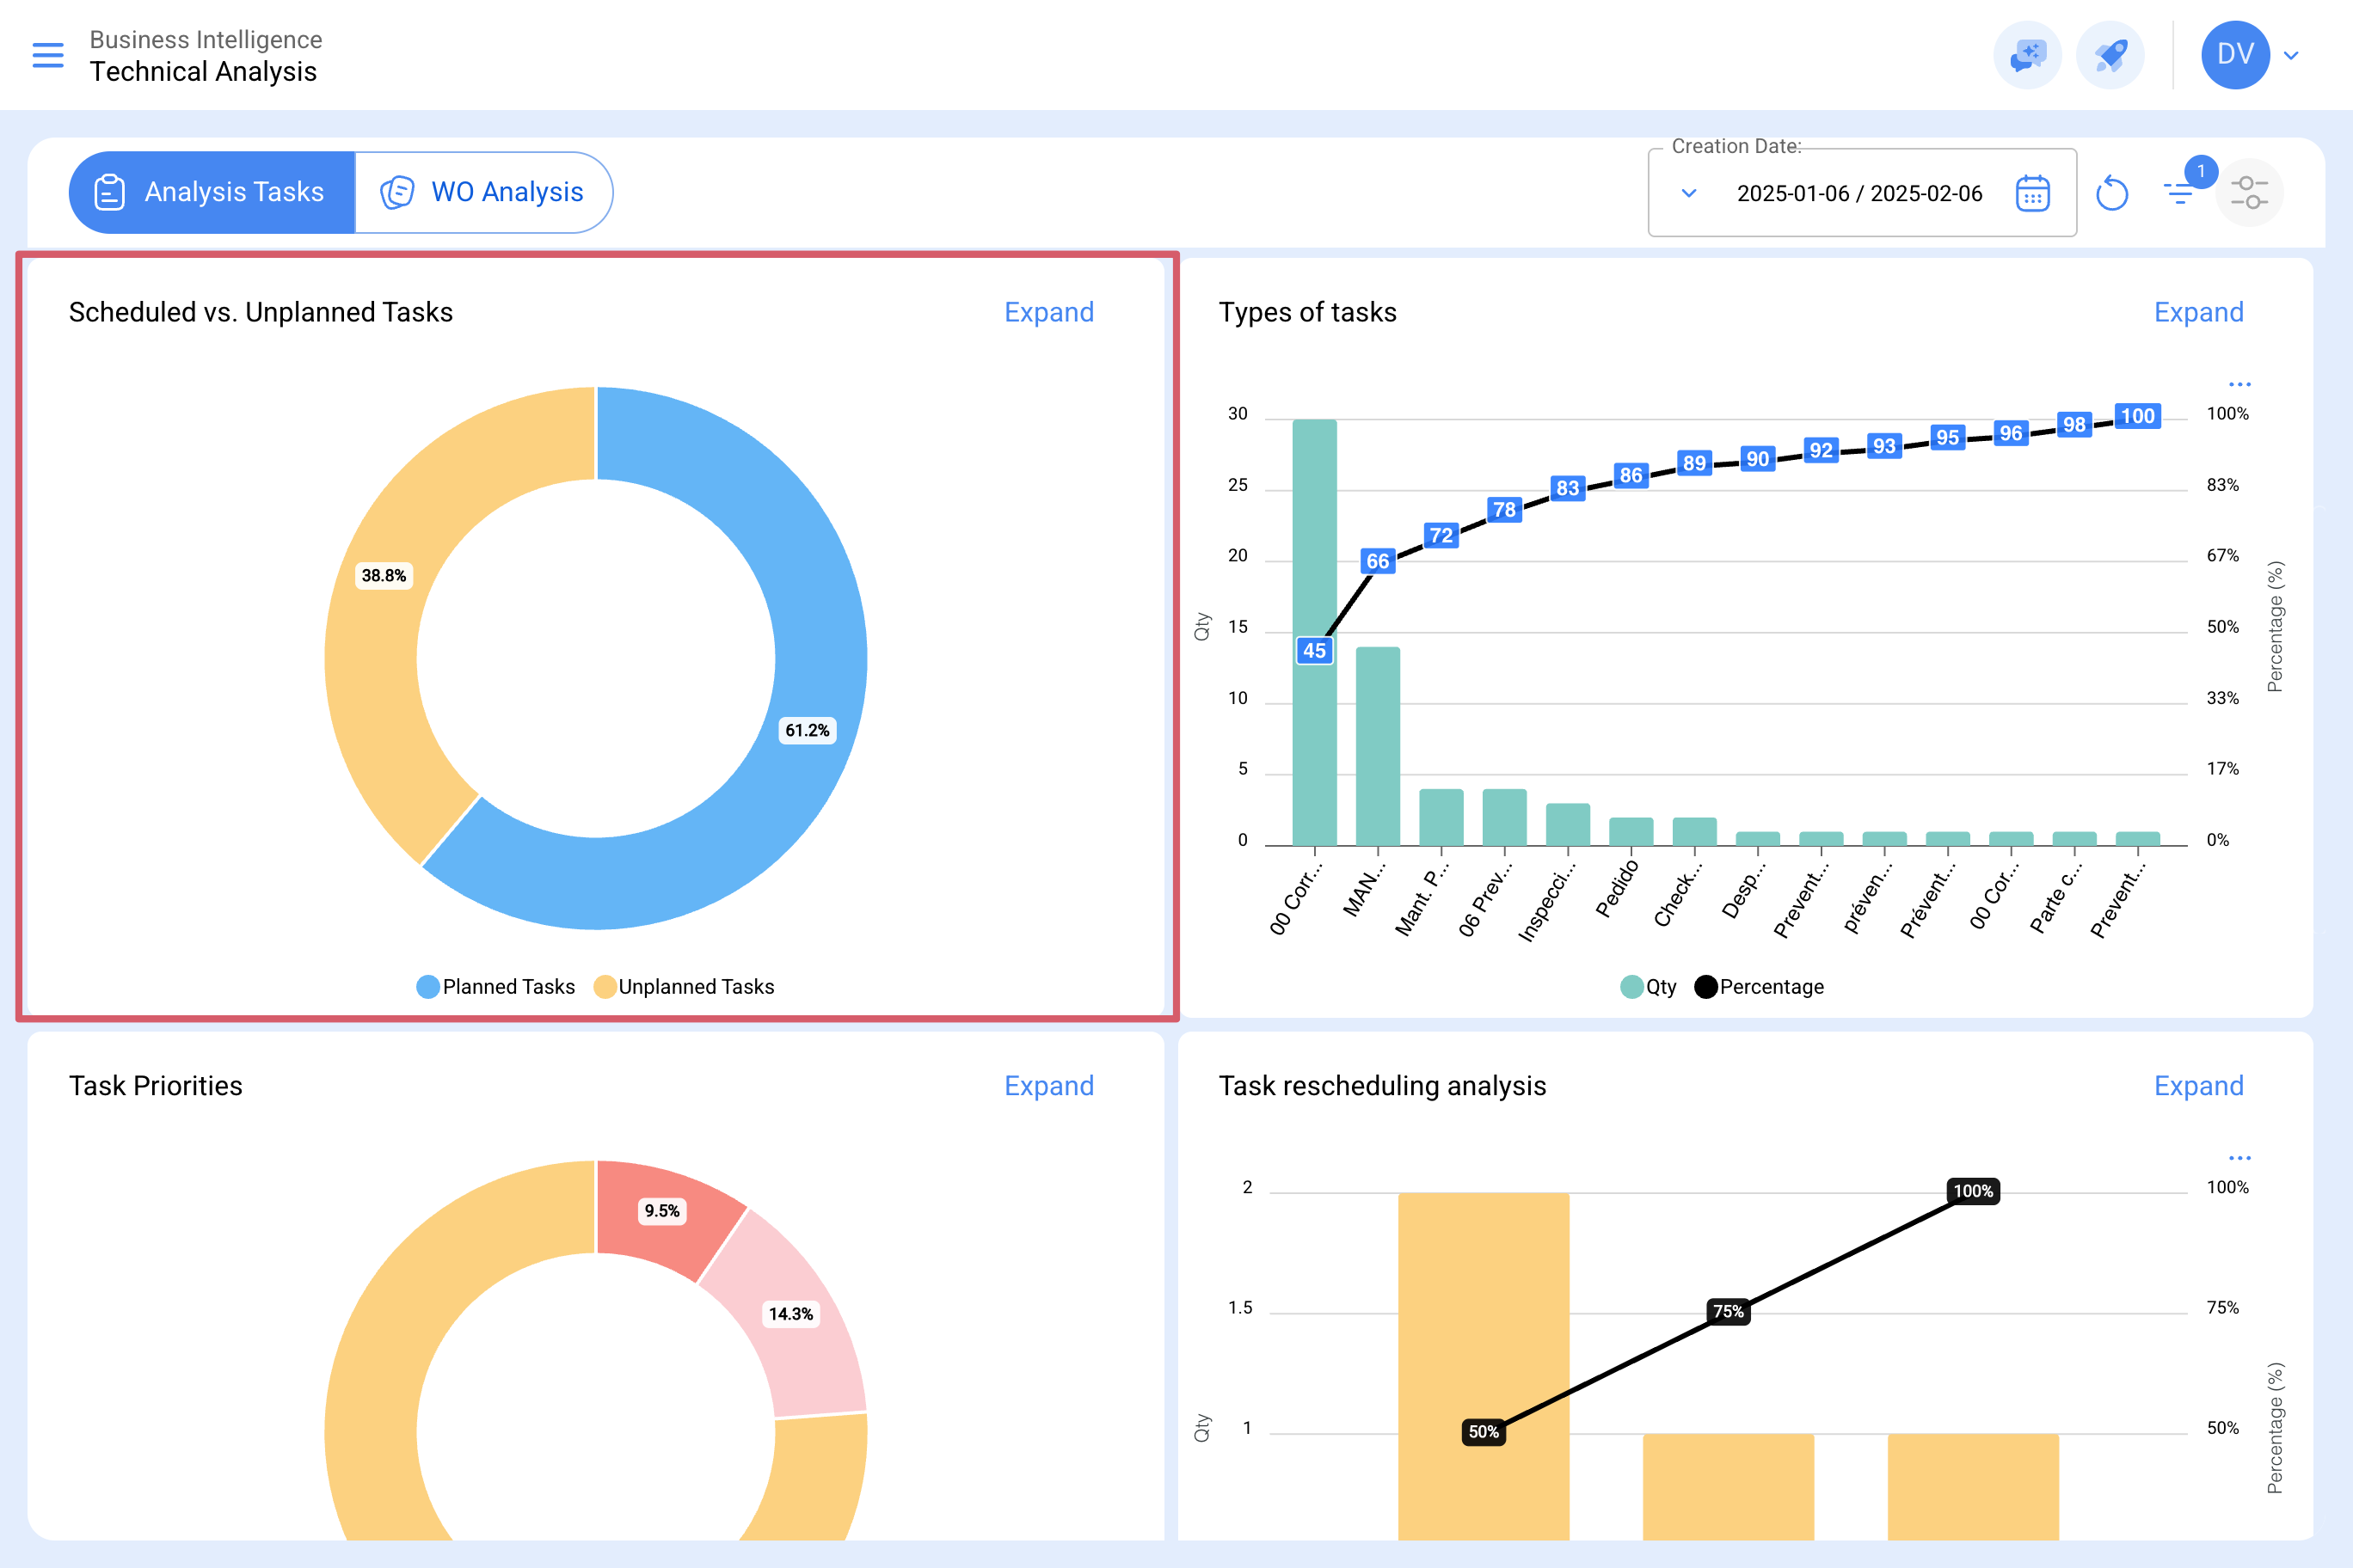Image resolution: width=2353 pixels, height=1568 pixels.
Task: Click the 72 data point label
Action: pyautogui.click(x=1441, y=535)
